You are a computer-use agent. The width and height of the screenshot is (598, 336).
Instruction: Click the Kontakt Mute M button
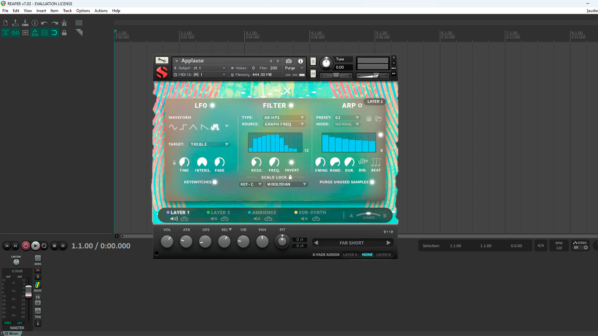(313, 74)
